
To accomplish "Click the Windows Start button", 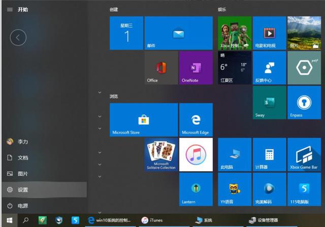I will (x=9, y=220).
